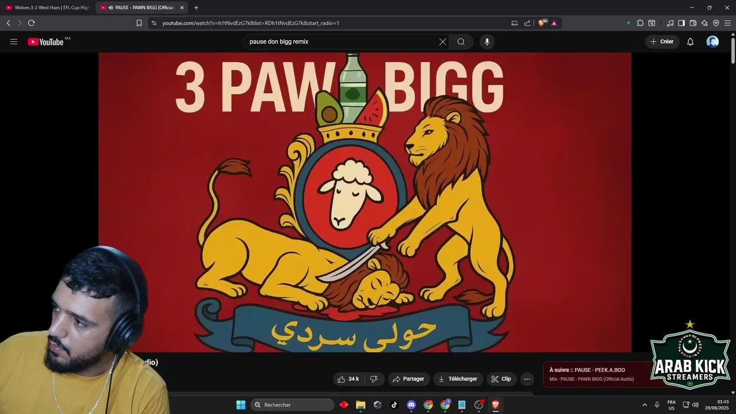Click the taskbar microphone tray icon
736x414 pixels.
[657, 405]
